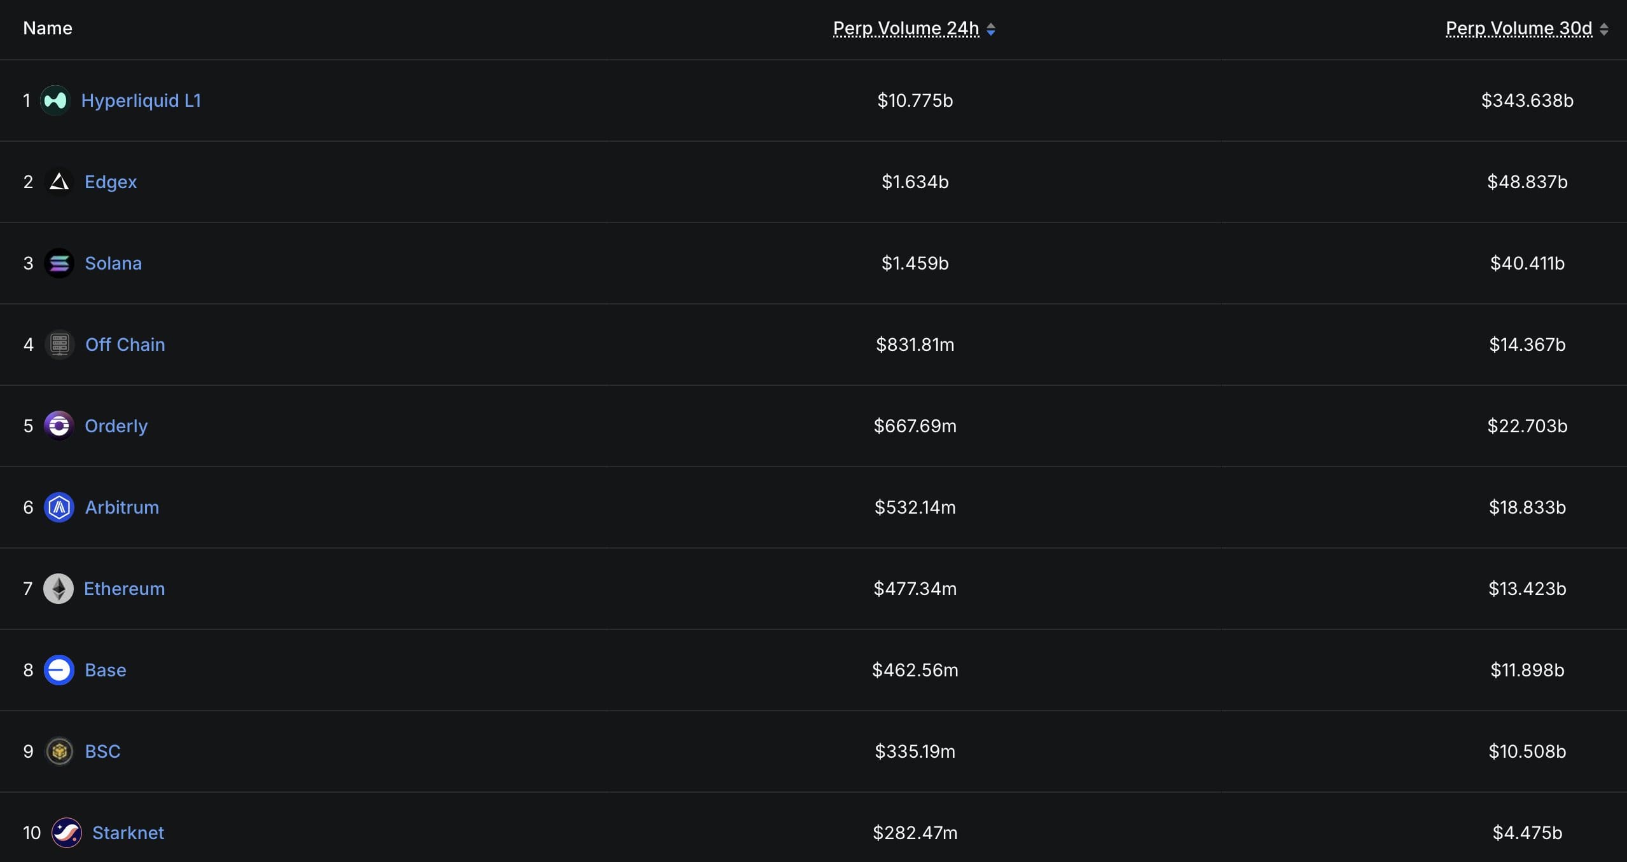Open the Arbitrum chain link
Image resolution: width=1627 pixels, height=862 pixels.
click(122, 507)
